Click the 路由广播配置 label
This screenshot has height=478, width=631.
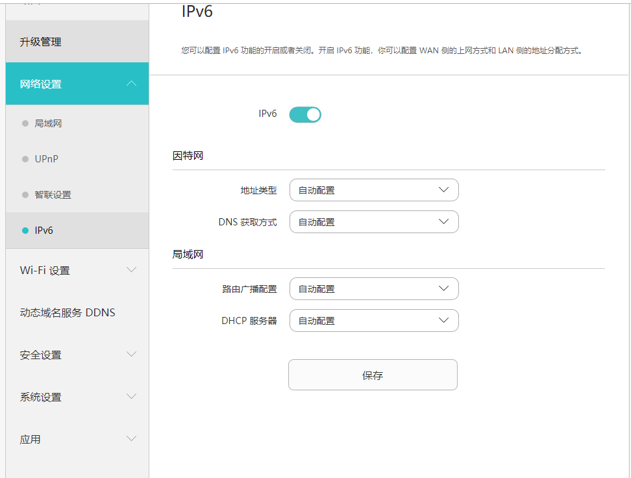(249, 289)
